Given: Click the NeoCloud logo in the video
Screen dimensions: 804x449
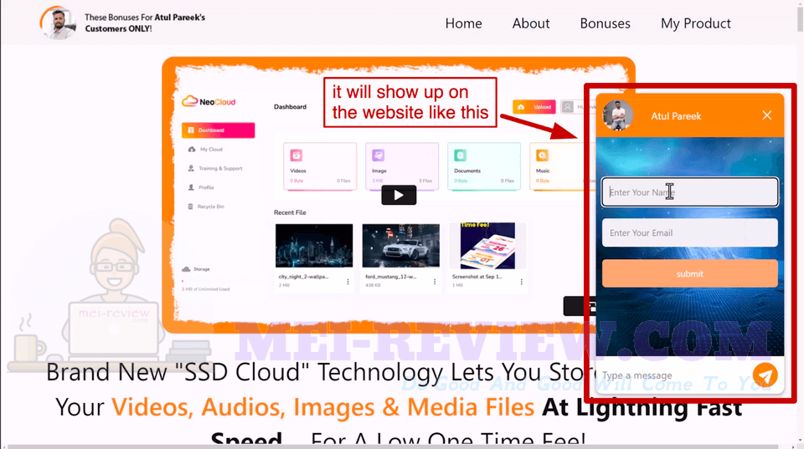Looking at the screenshot, I should click(x=209, y=101).
